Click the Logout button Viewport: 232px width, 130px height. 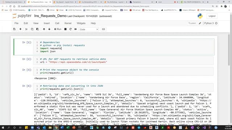(212, 16)
